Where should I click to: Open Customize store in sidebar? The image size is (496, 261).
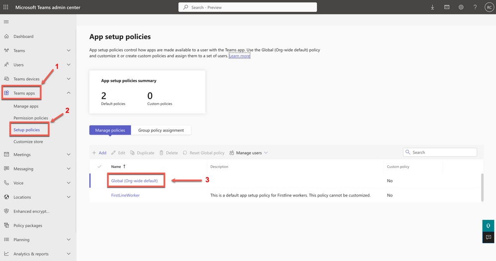tap(28, 142)
